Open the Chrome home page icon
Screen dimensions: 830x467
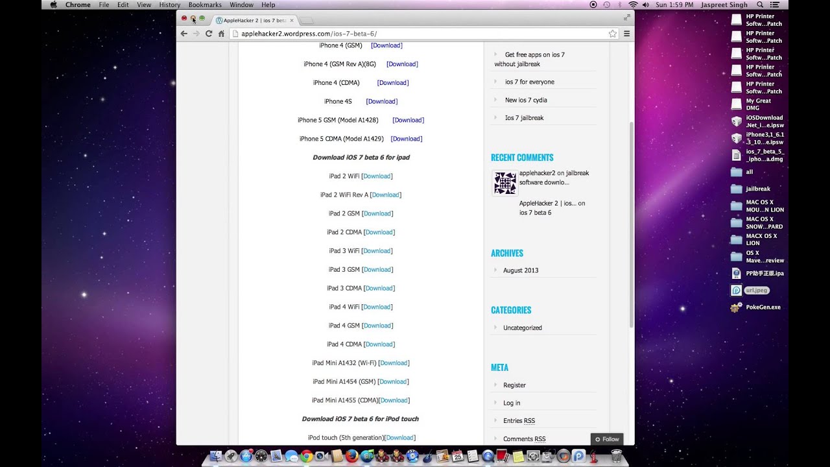tap(221, 34)
